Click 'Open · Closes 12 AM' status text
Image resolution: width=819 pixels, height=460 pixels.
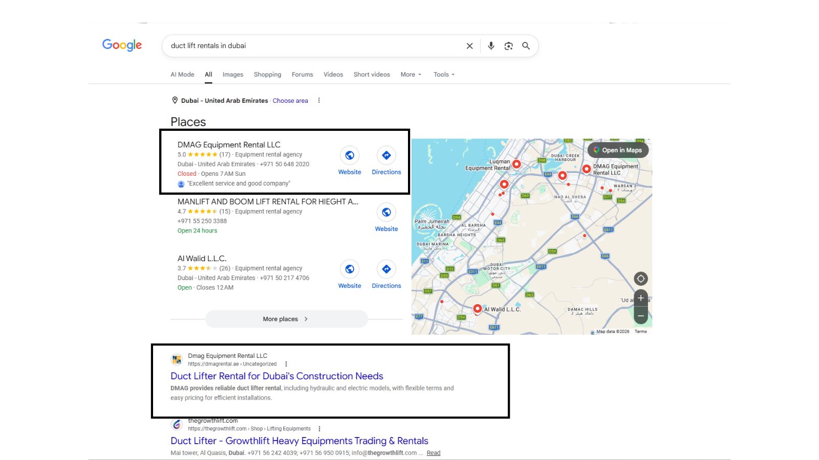[x=205, y=288]
